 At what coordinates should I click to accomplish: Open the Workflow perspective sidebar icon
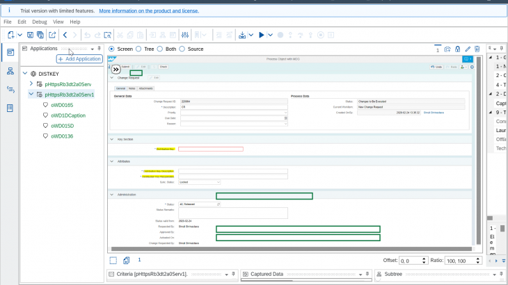pos(10,71)
